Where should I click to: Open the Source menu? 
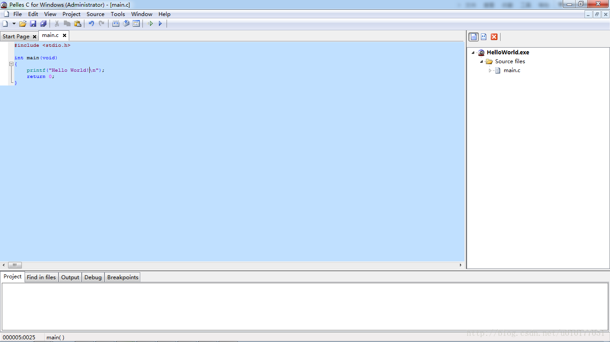pos(96,14)
